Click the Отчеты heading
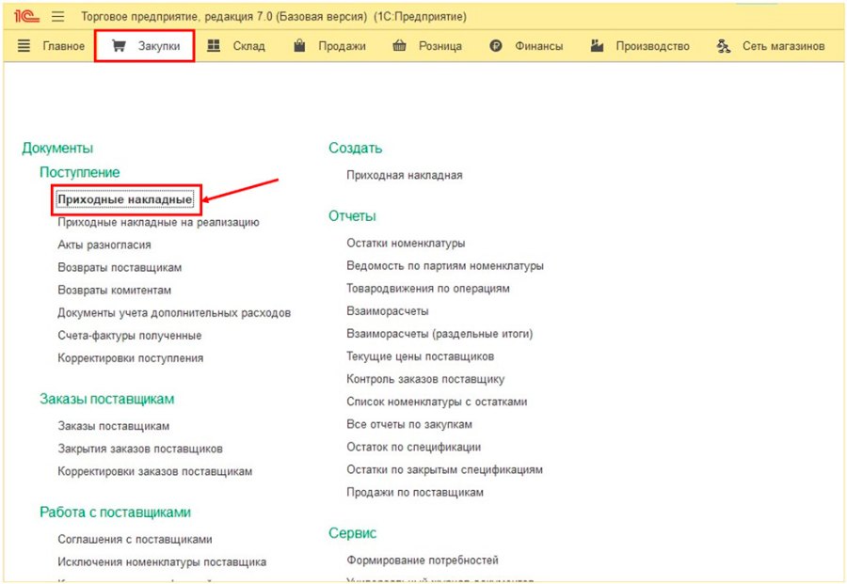 pos(352,216)
